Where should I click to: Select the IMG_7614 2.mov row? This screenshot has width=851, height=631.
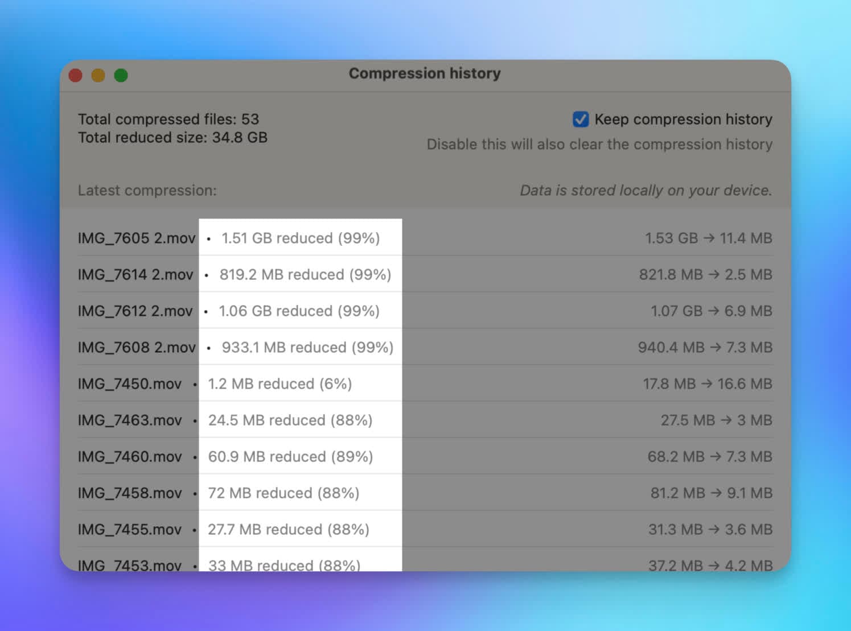[x=135, y=274]
